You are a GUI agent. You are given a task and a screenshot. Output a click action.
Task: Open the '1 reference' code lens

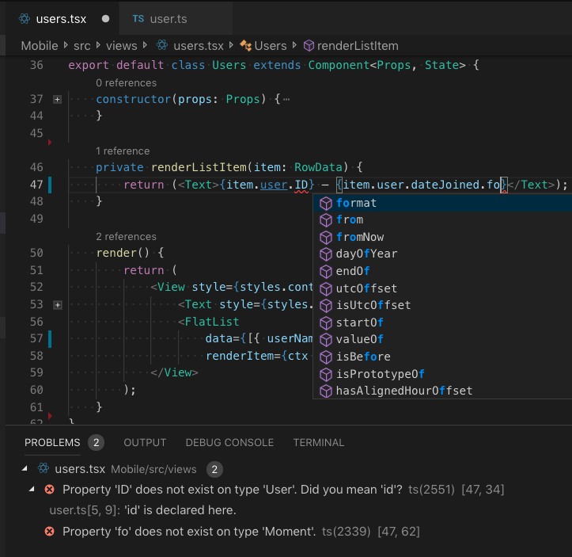[x=123, y=151]
